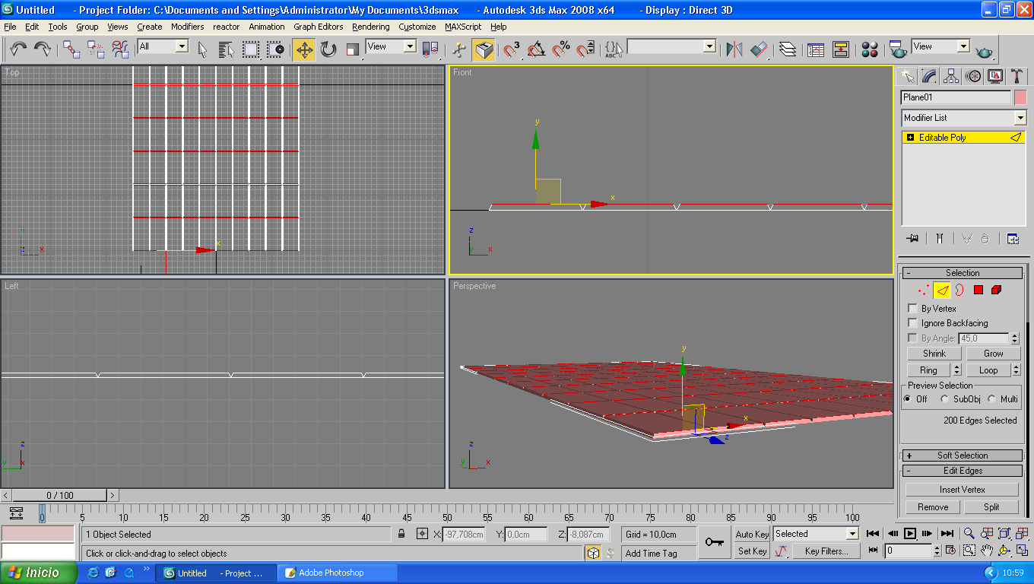Toggle the Selection Lock padlock

coord(401,534)
